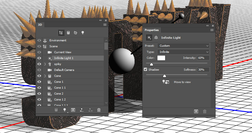Uncheck the Shadow checkbox
This screenshot has height=133, width=252.
click(x=146, y=69)
